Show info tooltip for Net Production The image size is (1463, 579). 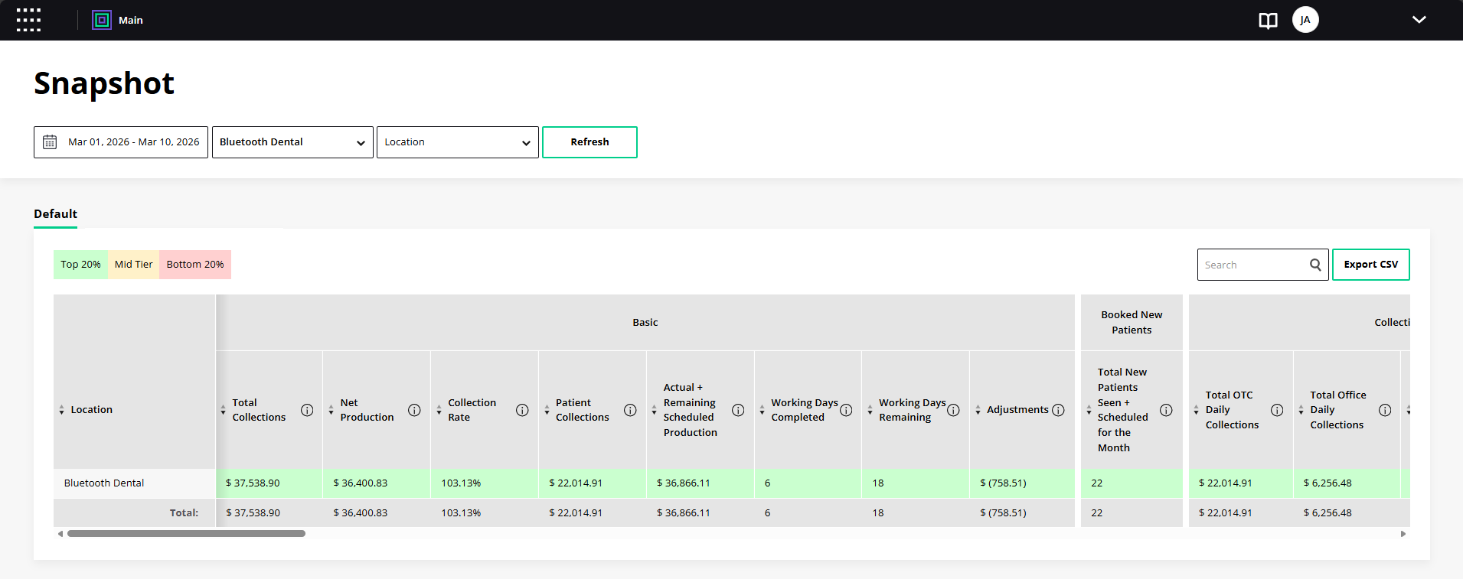click(x=414, y=410)
